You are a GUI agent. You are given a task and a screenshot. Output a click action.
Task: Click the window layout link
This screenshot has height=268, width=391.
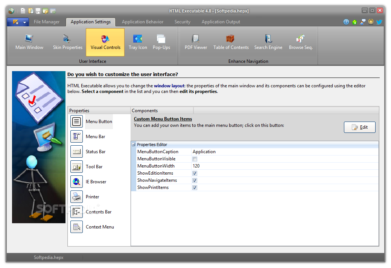click(x=169, y=86)
